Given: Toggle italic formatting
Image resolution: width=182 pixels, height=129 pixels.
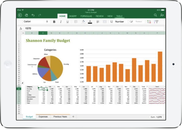Looking at the screenshot, I should 61,22.
